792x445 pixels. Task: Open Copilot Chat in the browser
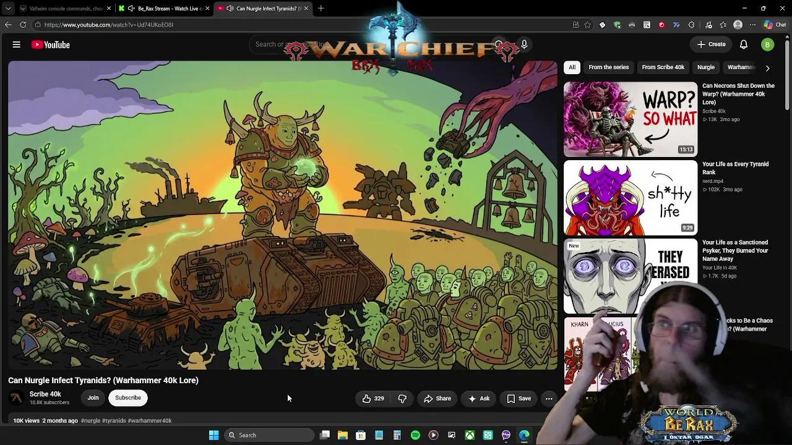tap(775, 25)
